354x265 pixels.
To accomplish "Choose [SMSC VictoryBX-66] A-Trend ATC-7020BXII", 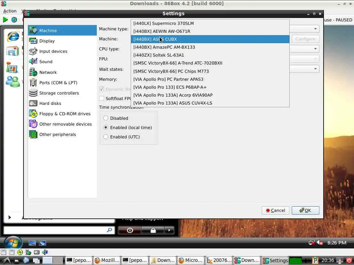I will (210, 63).
